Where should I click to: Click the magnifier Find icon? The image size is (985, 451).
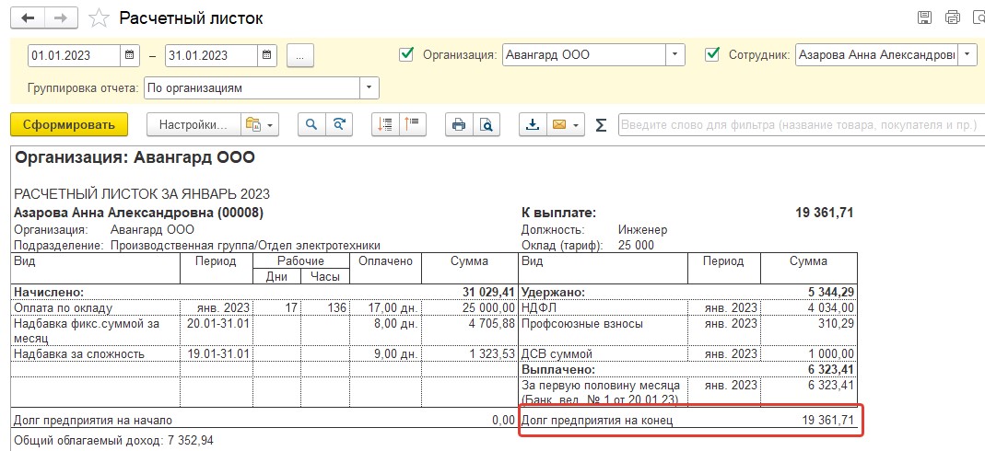pos(311,124)
